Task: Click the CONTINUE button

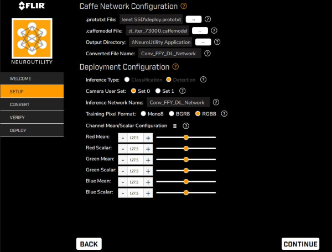Action: (300, 244)
